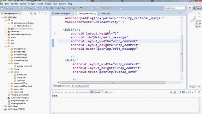The width and height of the screenshot is (202, 114).
Task: Select AndroidManifest.xml in Package Explorer
Action: click(x=18, y=95)
